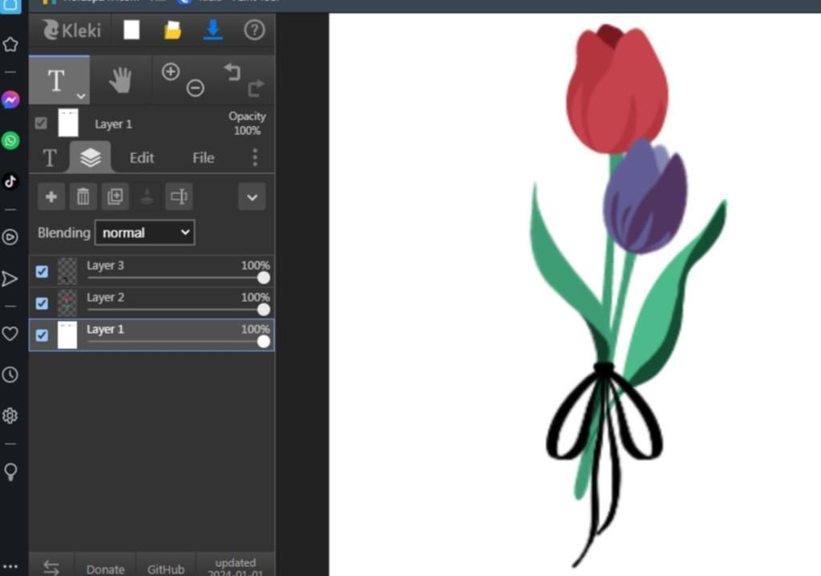
Task: Click the blue download image icon
Action: coord(212,30)
